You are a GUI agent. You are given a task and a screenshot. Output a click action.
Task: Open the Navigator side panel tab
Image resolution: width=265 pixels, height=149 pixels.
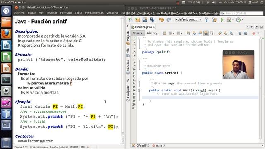[x=128, y=93]
